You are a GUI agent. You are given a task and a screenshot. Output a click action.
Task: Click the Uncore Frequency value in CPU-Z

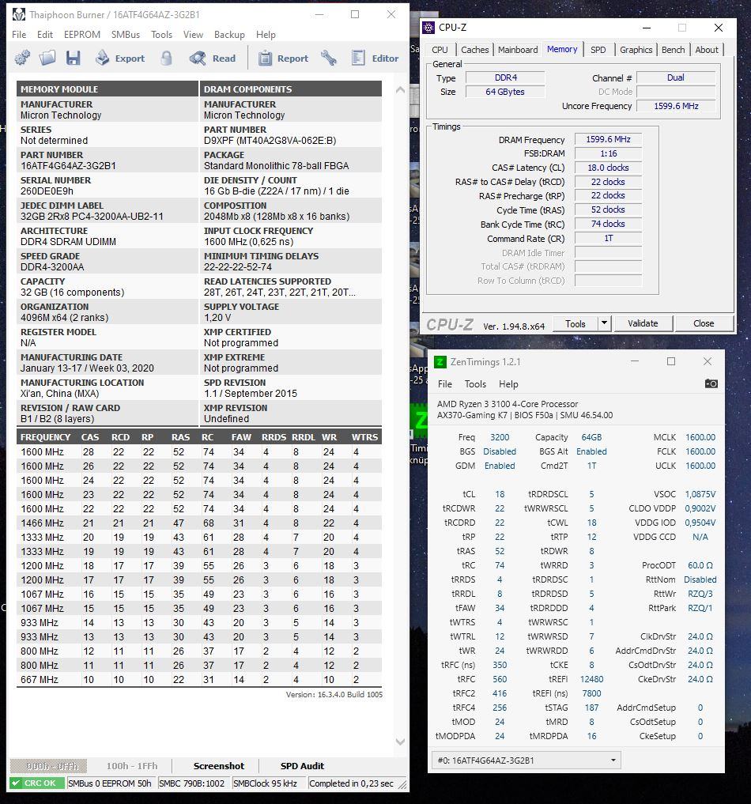pos(676,106)
